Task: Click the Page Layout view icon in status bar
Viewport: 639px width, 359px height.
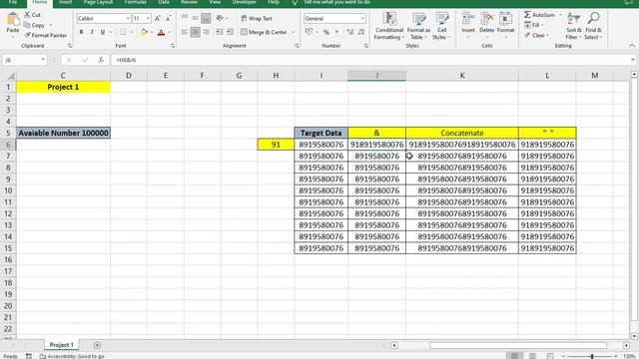Action: point(532,356)
